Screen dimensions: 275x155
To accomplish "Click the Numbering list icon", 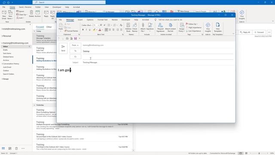I will [115, 25].
